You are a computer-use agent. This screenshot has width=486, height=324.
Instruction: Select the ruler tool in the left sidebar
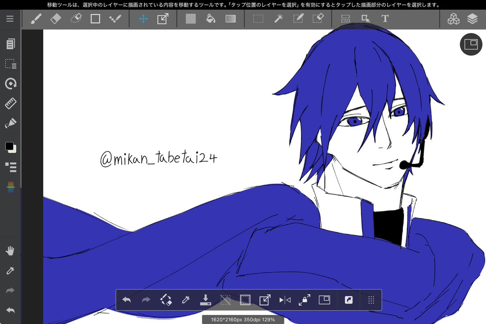point(10,103)
